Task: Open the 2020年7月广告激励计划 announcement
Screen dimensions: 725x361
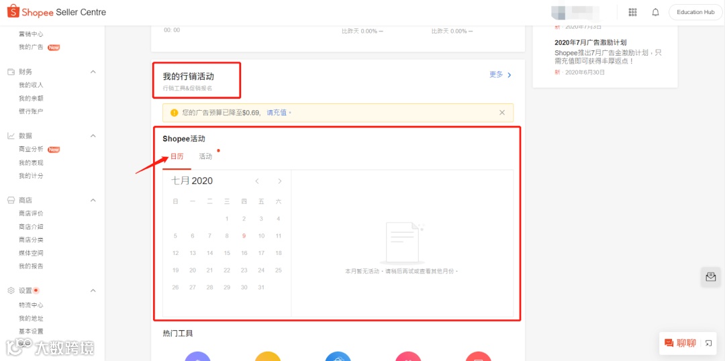Action: point(591,42)
